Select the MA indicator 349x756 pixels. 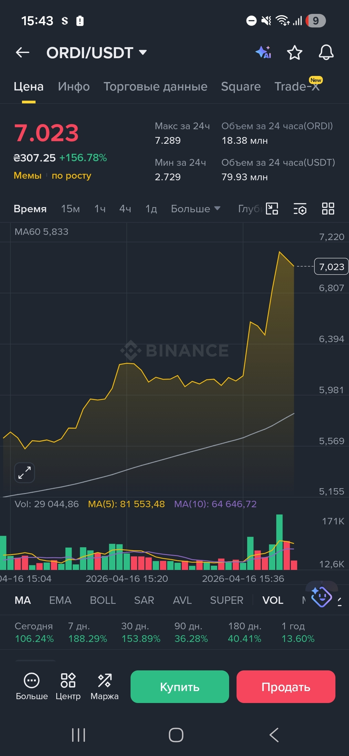coord(23,600)
